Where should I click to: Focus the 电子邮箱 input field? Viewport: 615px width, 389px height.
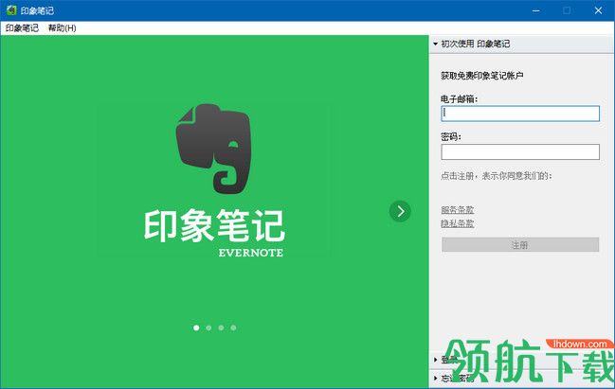(520, 114)
